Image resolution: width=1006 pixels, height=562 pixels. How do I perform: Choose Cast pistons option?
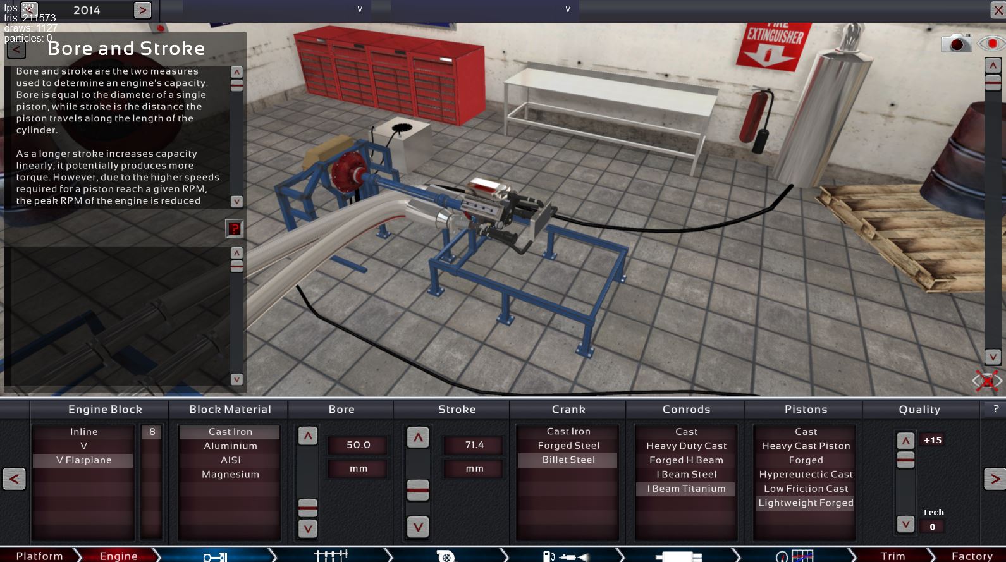click(806, 432)
